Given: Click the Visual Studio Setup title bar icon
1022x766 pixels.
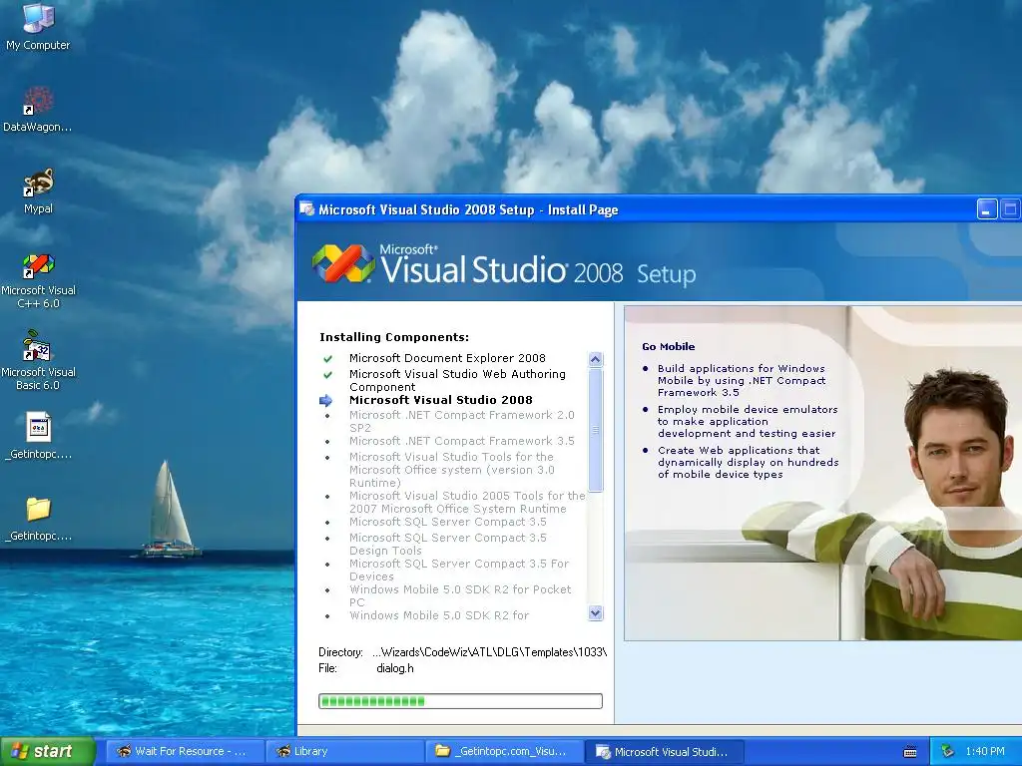Looking at the screenshot, I should pos(307,209).
